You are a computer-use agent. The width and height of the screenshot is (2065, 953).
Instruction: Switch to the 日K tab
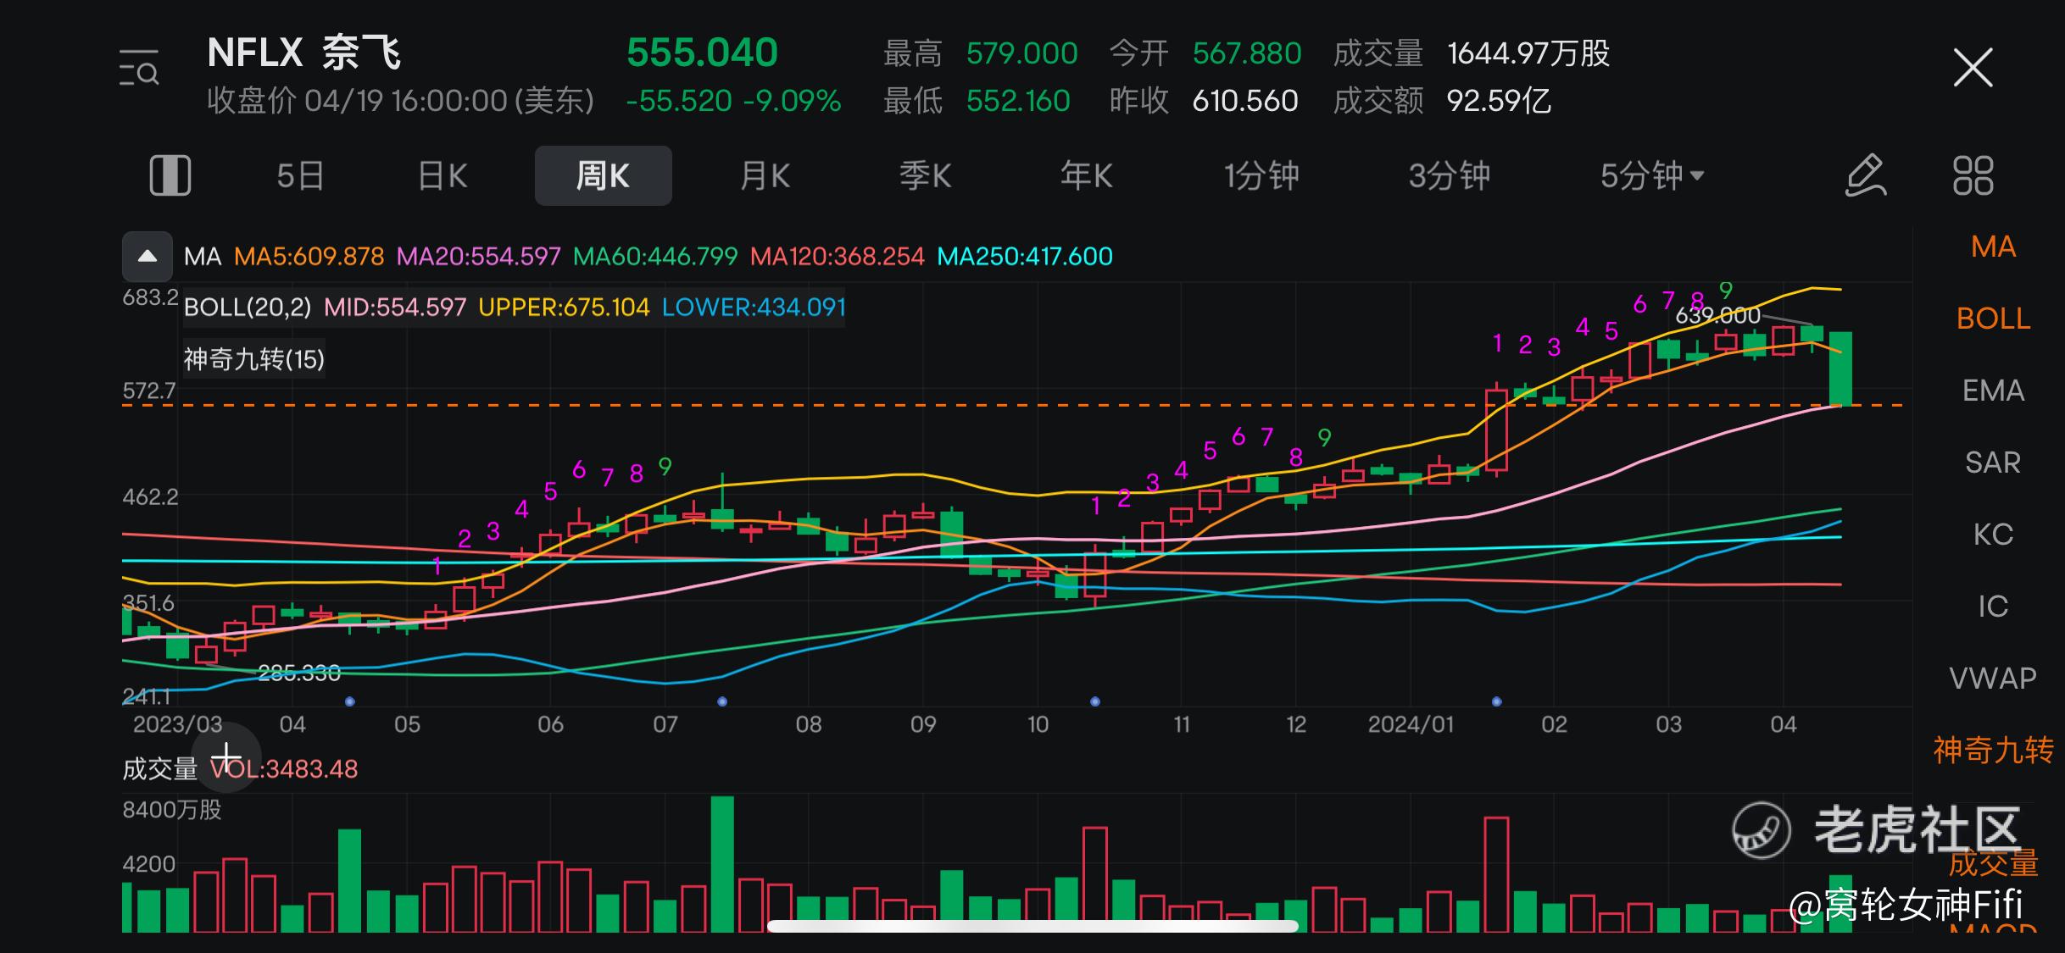442,176
